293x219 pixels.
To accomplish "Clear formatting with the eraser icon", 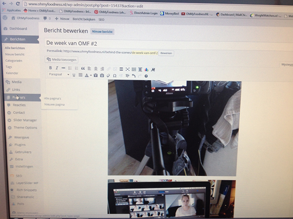I will pyautogui.click(x=108, y=76).
